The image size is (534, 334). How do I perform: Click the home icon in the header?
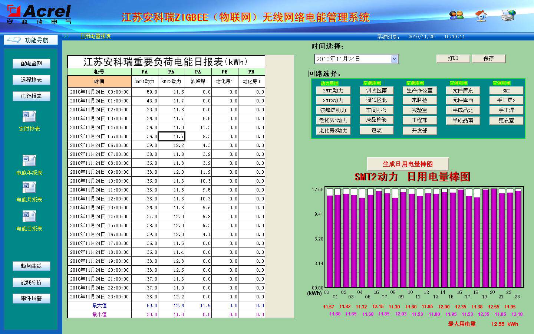pos(481,16)
